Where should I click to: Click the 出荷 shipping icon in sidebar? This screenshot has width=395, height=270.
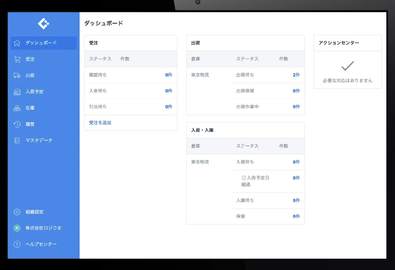click(x=17, y=75)
